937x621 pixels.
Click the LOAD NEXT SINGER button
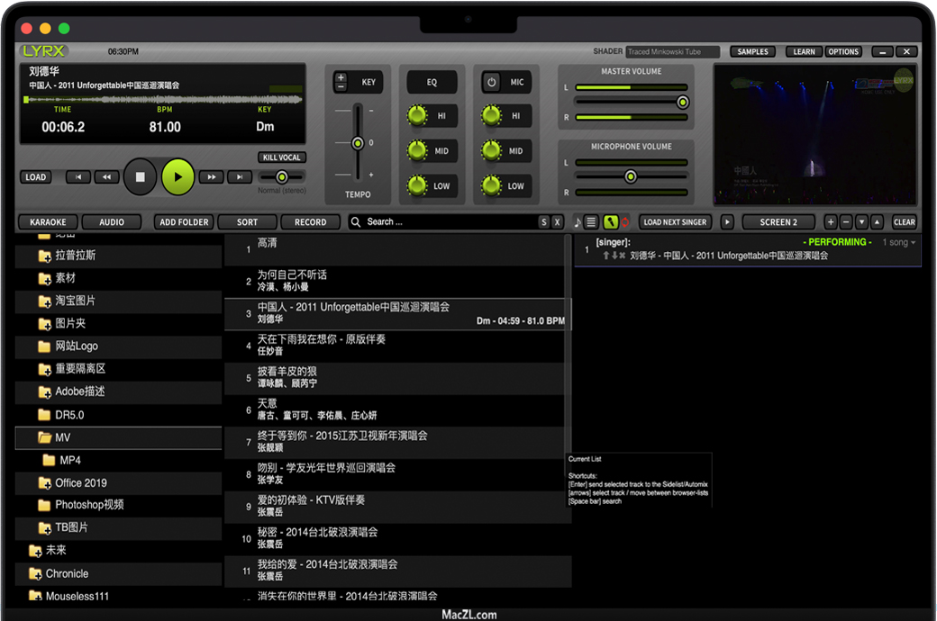[676, 222]
